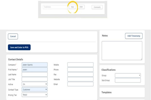Screen dimensions: 151x100
Task: Open the Pricing Tier dropdown
Action: (x=34, y=95)
